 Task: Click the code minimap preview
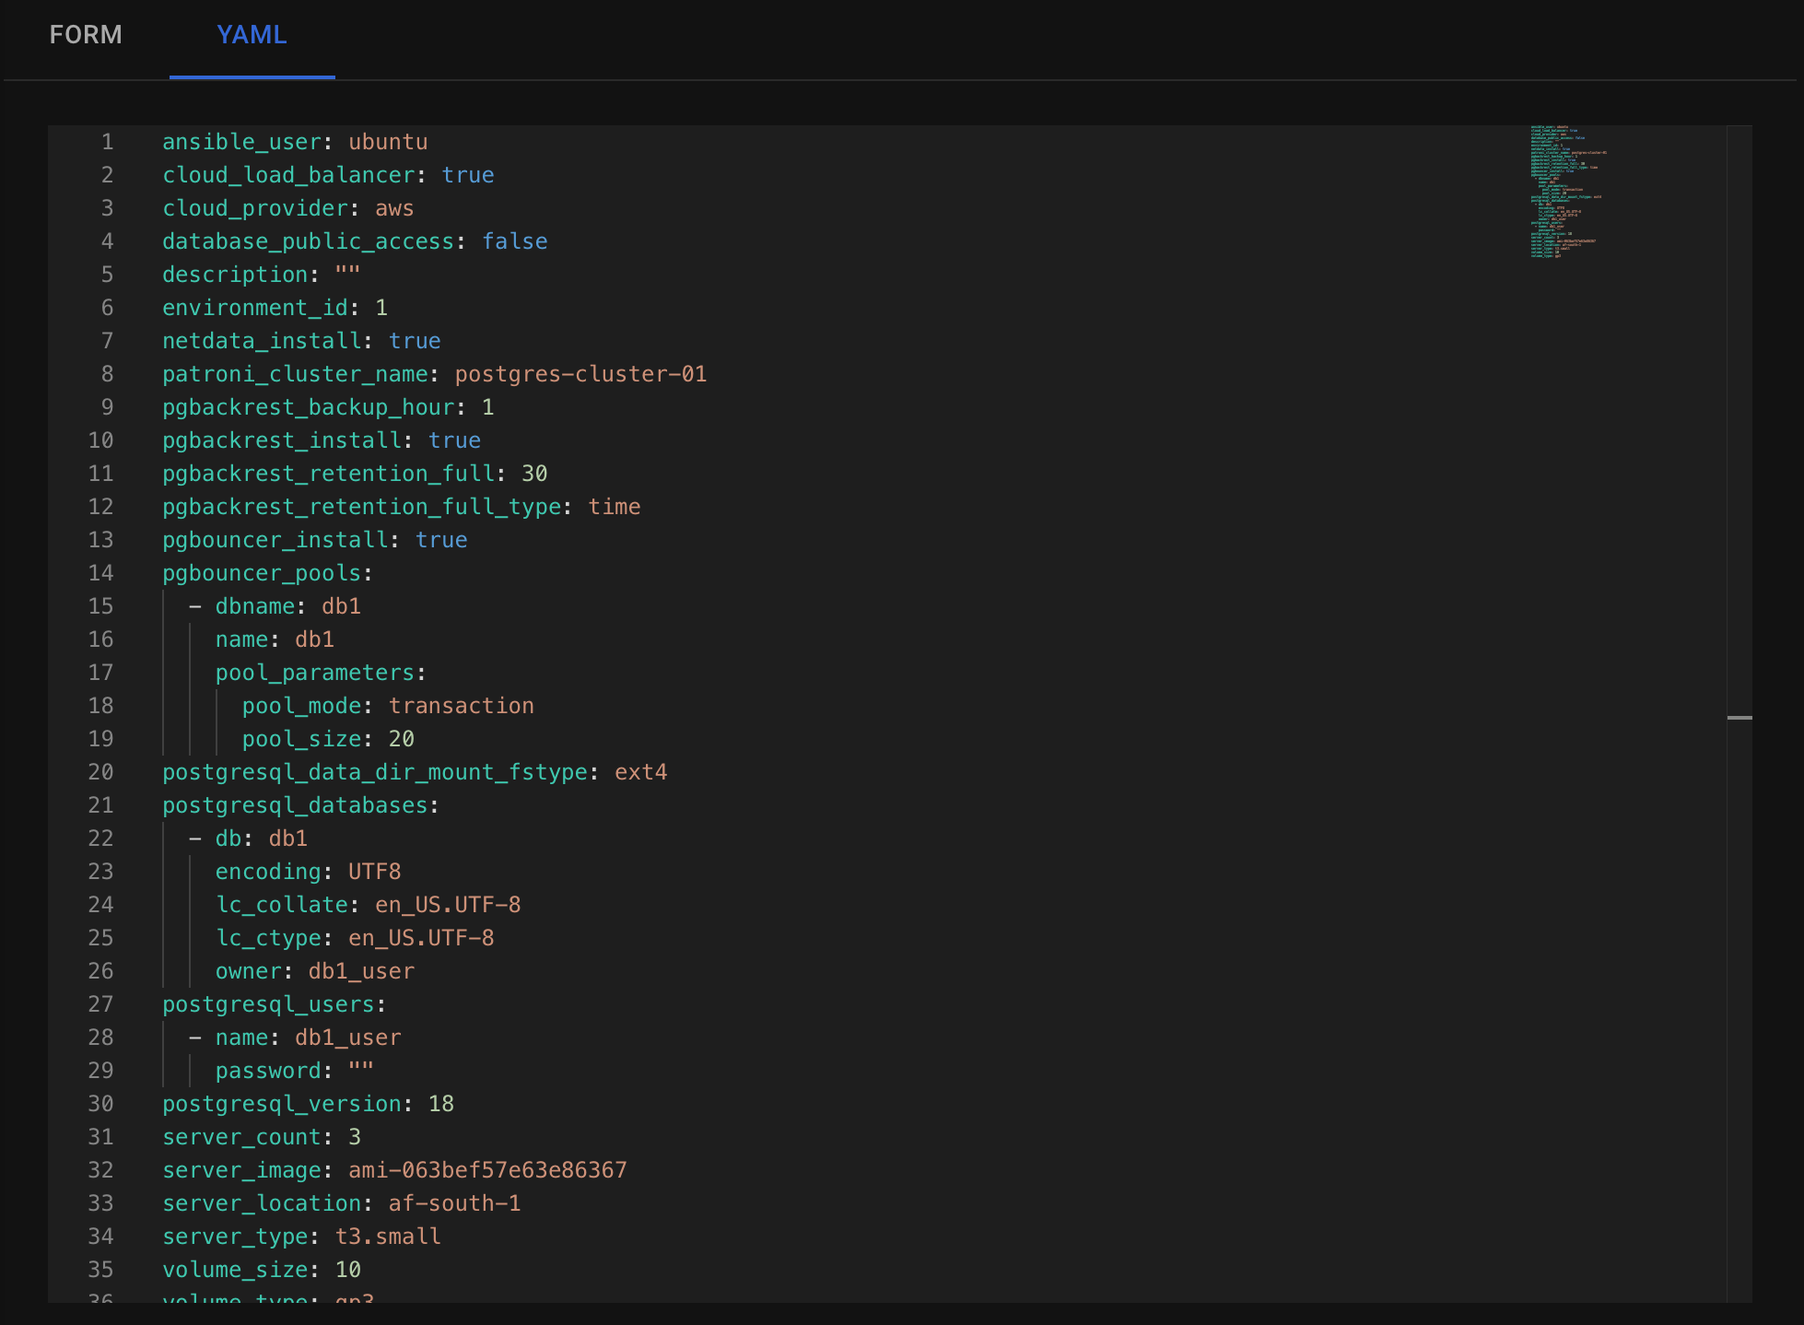click(1567, 192)
